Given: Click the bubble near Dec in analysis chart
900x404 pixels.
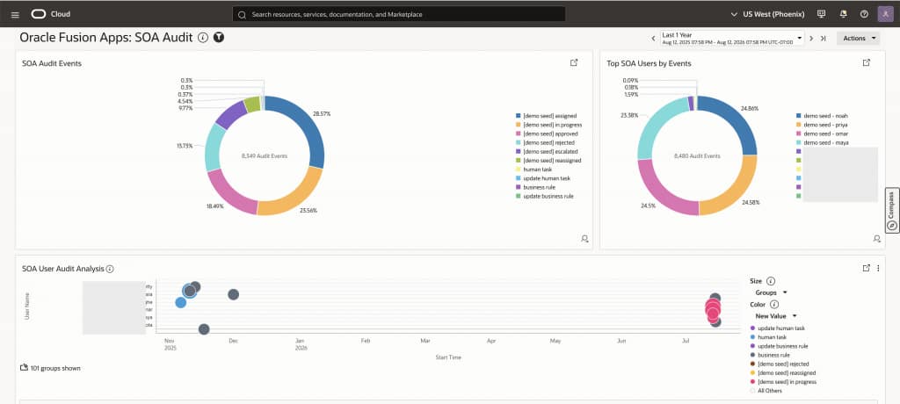Looking at the screenshot, I should 233,294.
